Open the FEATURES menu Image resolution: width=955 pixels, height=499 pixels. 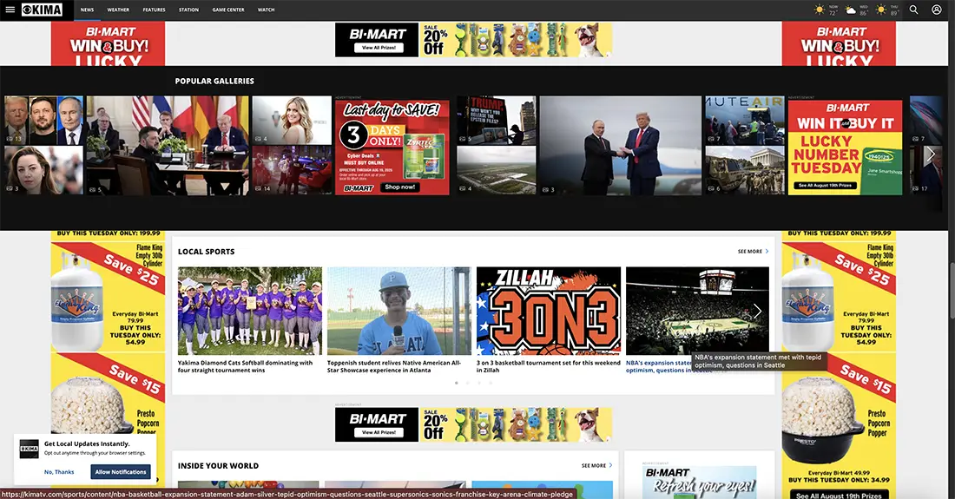point(154,10)
